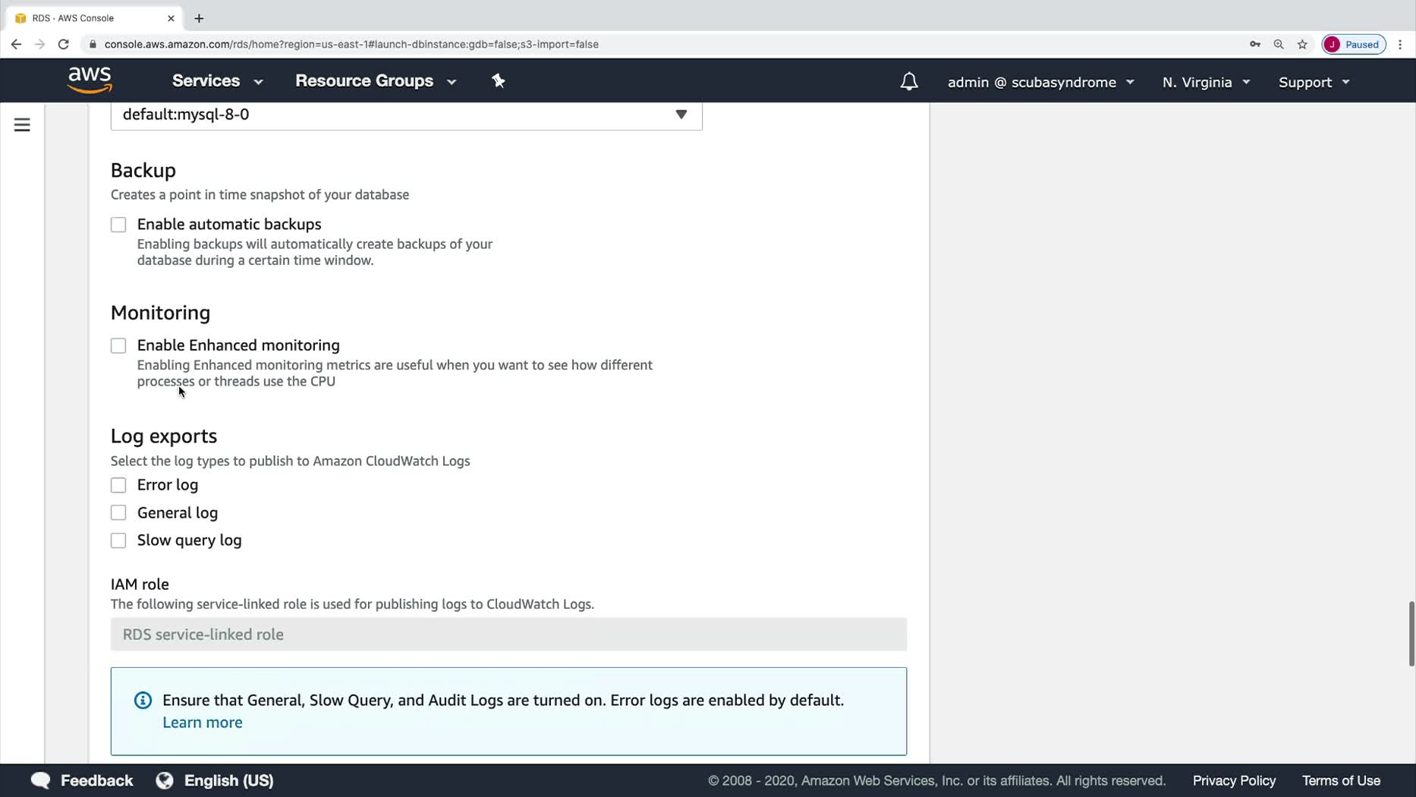
Task: Open the RDS side navigation hamburger menu
Action: click(22, 124)
